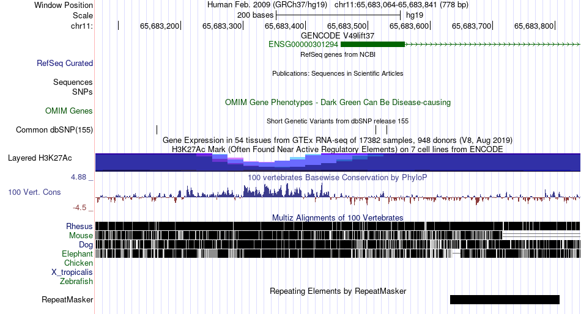Click the GTEx Gene Expression track title

(x=338, y=141)
